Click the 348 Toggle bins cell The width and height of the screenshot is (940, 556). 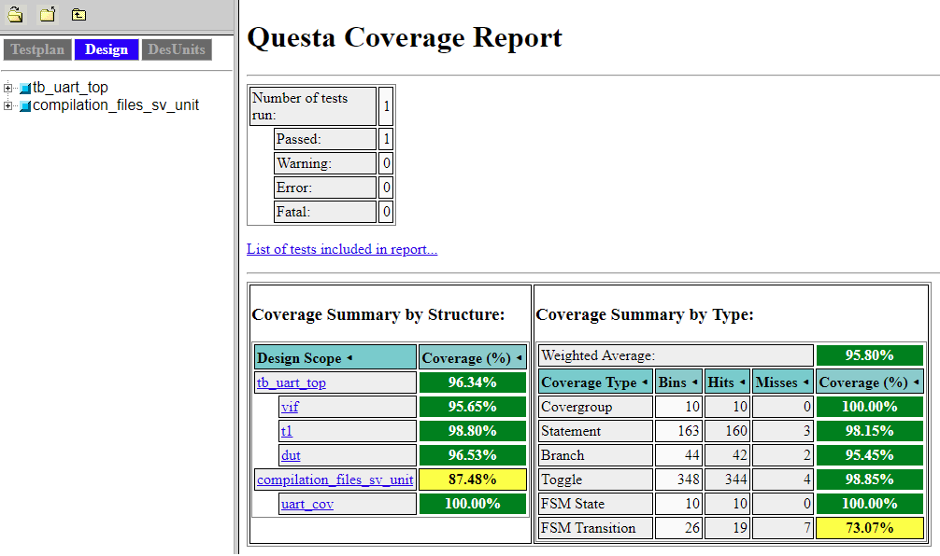click(678, 480)
